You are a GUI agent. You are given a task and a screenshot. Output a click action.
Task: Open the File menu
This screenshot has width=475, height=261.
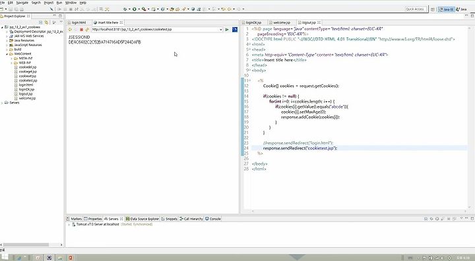(2, 3)
